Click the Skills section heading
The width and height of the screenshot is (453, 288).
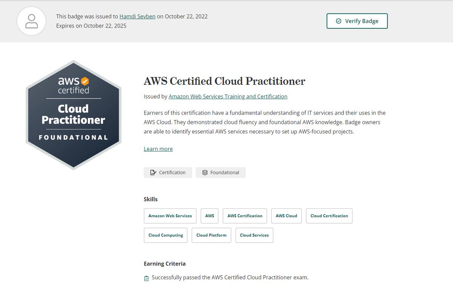151,199
